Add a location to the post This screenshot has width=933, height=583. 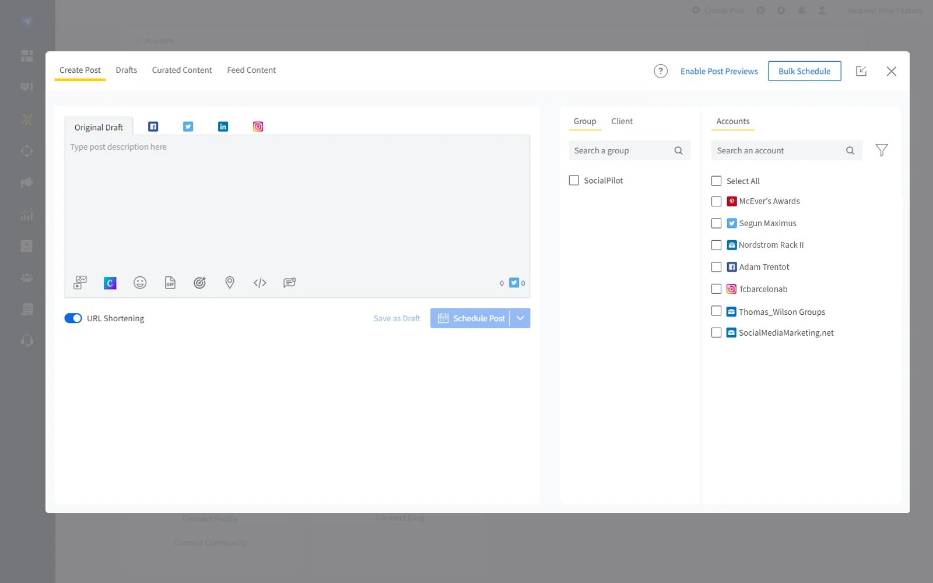(x=229, y=283)
